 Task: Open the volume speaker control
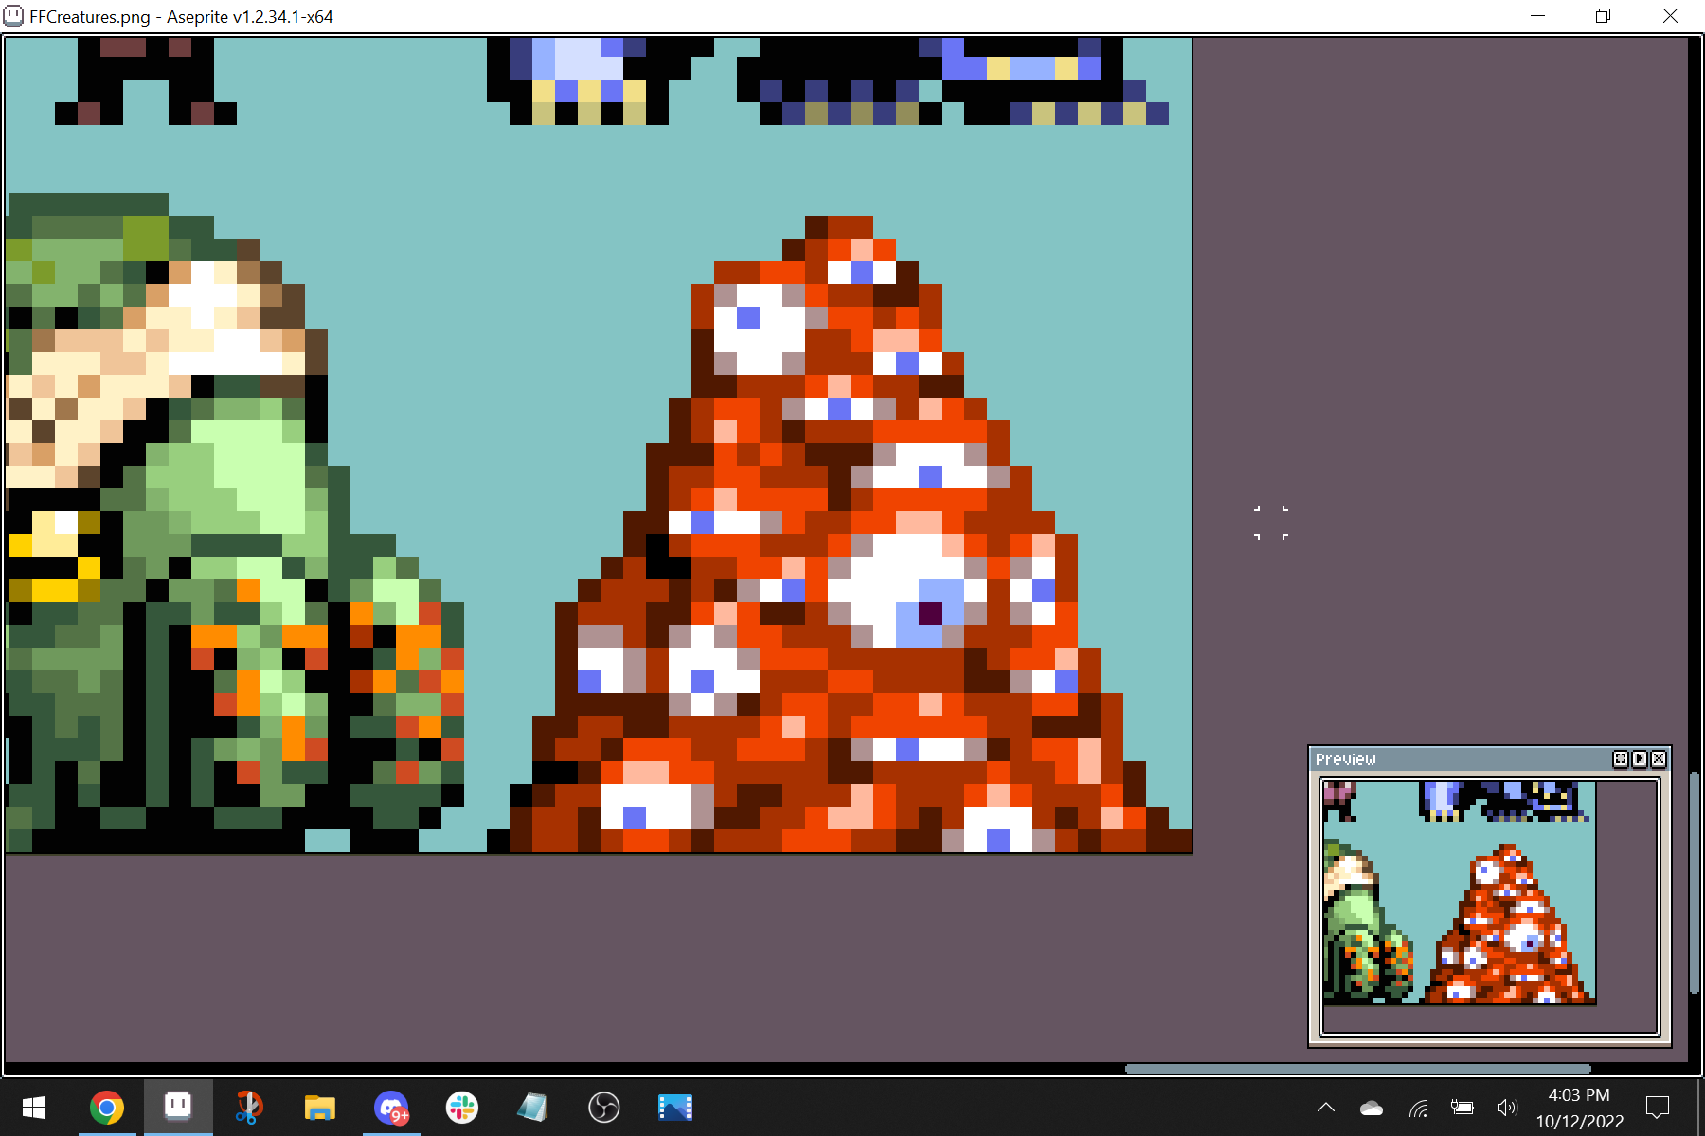coord(1506,1109)
